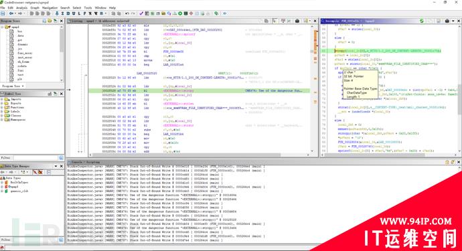The height and width of the screenshot is (251, 462).
Task: Click the purple checkmark toolbar icon
Action: pos(141,13)
